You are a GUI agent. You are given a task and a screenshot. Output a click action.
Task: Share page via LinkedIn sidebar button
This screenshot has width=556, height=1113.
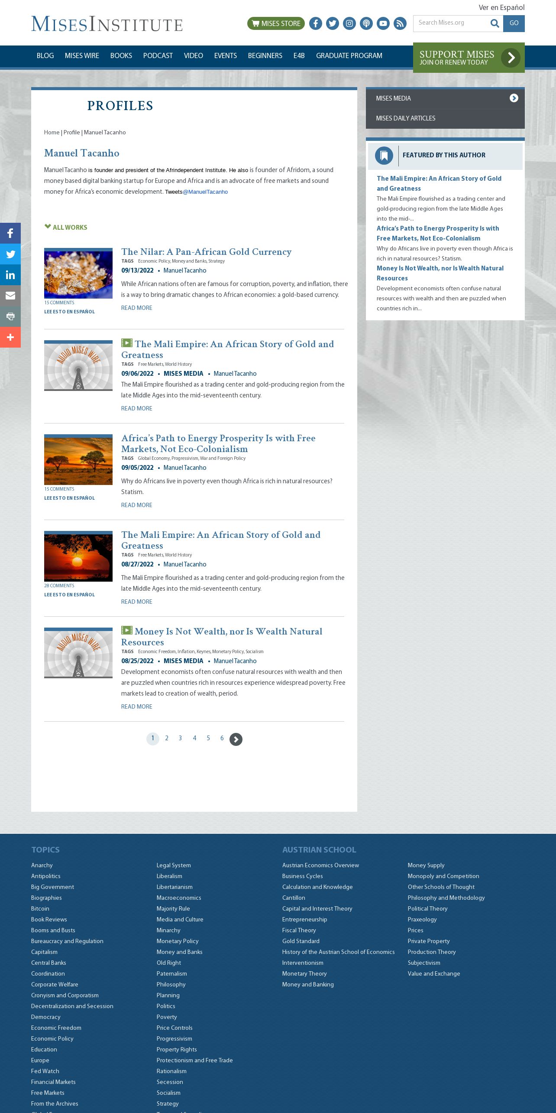tap(10, 275)
